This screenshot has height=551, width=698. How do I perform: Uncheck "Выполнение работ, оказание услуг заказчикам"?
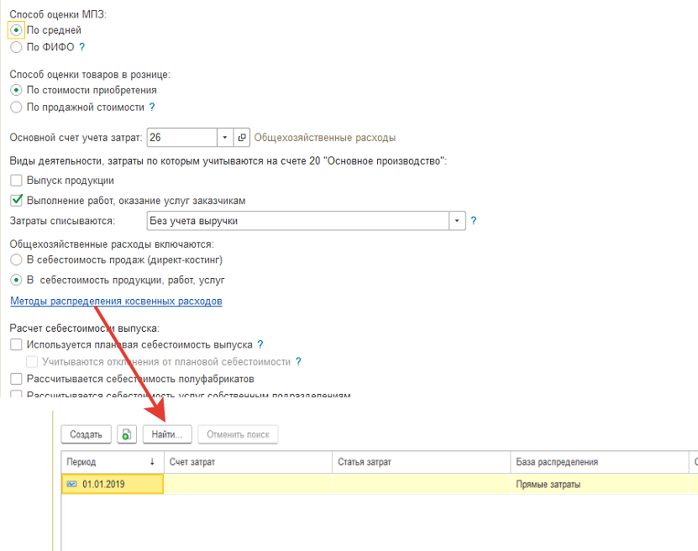point(16,201)
